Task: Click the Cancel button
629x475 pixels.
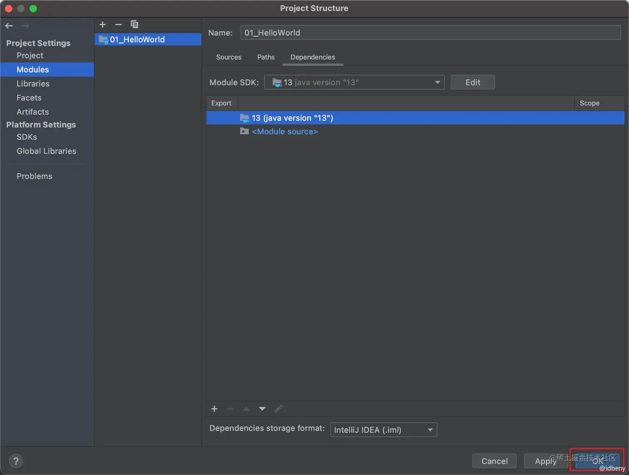Action: [495, 461]
